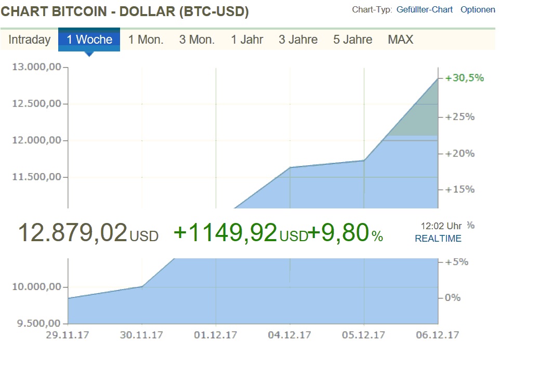The image size is (552, 381).
Task: Select the 5 Jahre tab
Action: (x=352, y=39)
